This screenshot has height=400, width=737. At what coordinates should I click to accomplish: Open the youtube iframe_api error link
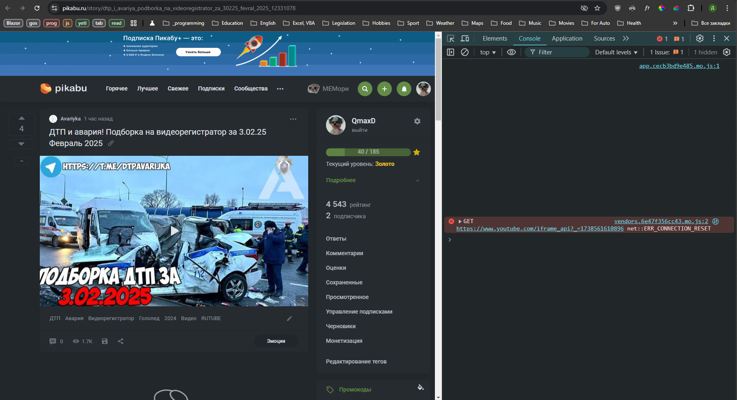click(x=540, y=229)
